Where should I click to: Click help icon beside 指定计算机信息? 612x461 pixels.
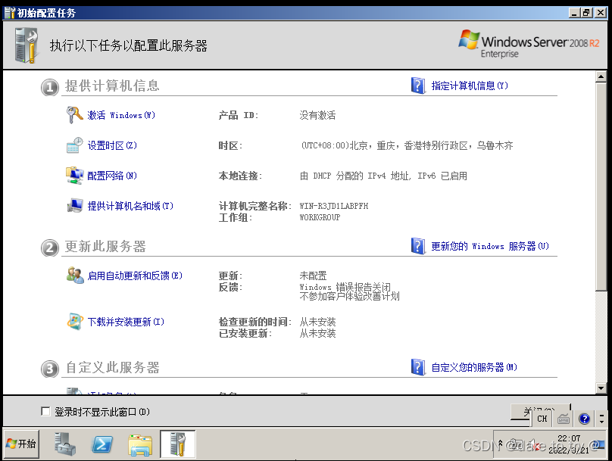click(418, 86)
